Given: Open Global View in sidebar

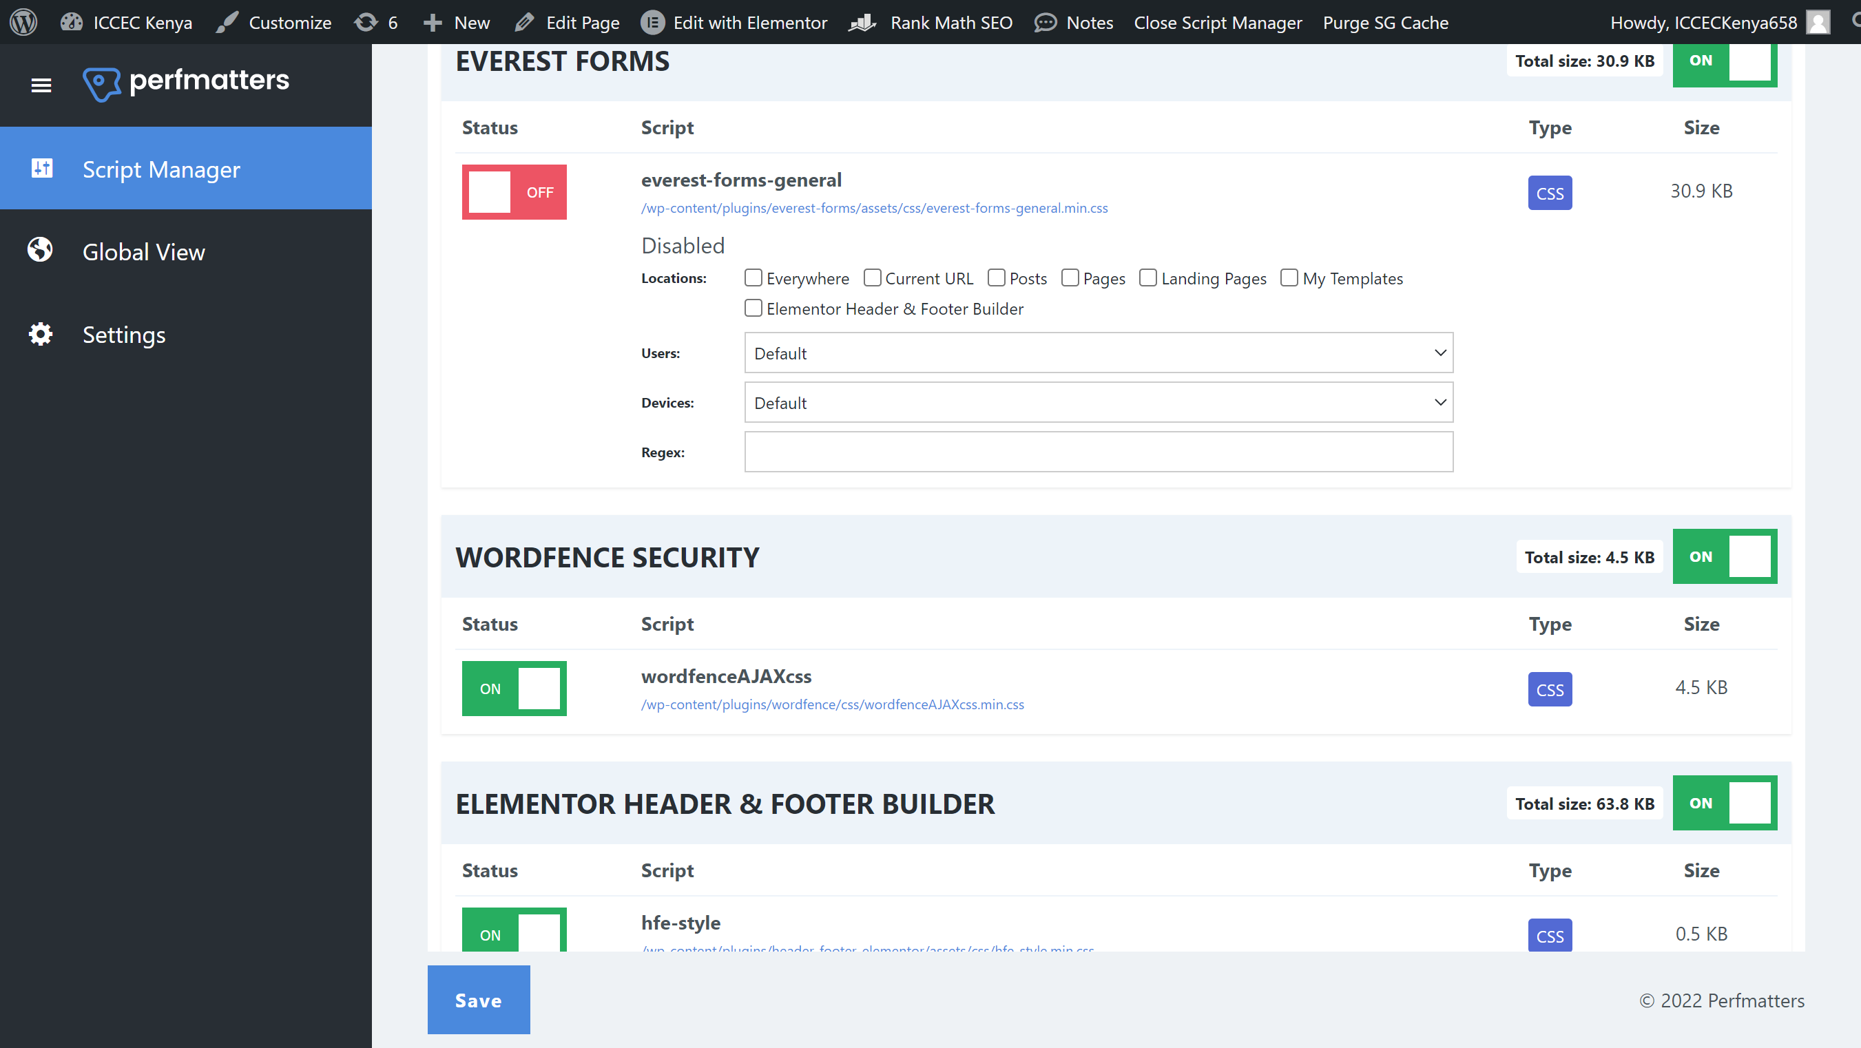Looking at the screenshot, I should pos(186,251).
